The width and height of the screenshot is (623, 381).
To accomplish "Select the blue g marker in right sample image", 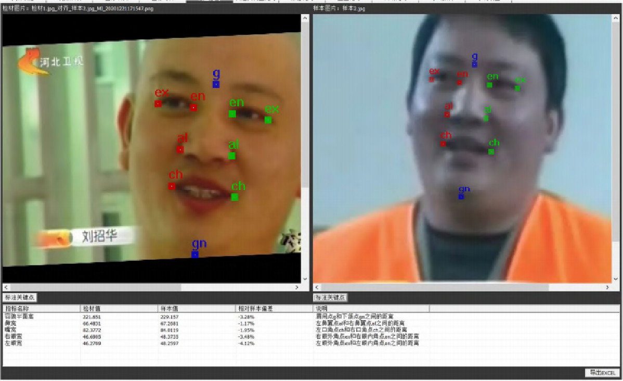I will (x=474, y=64).
